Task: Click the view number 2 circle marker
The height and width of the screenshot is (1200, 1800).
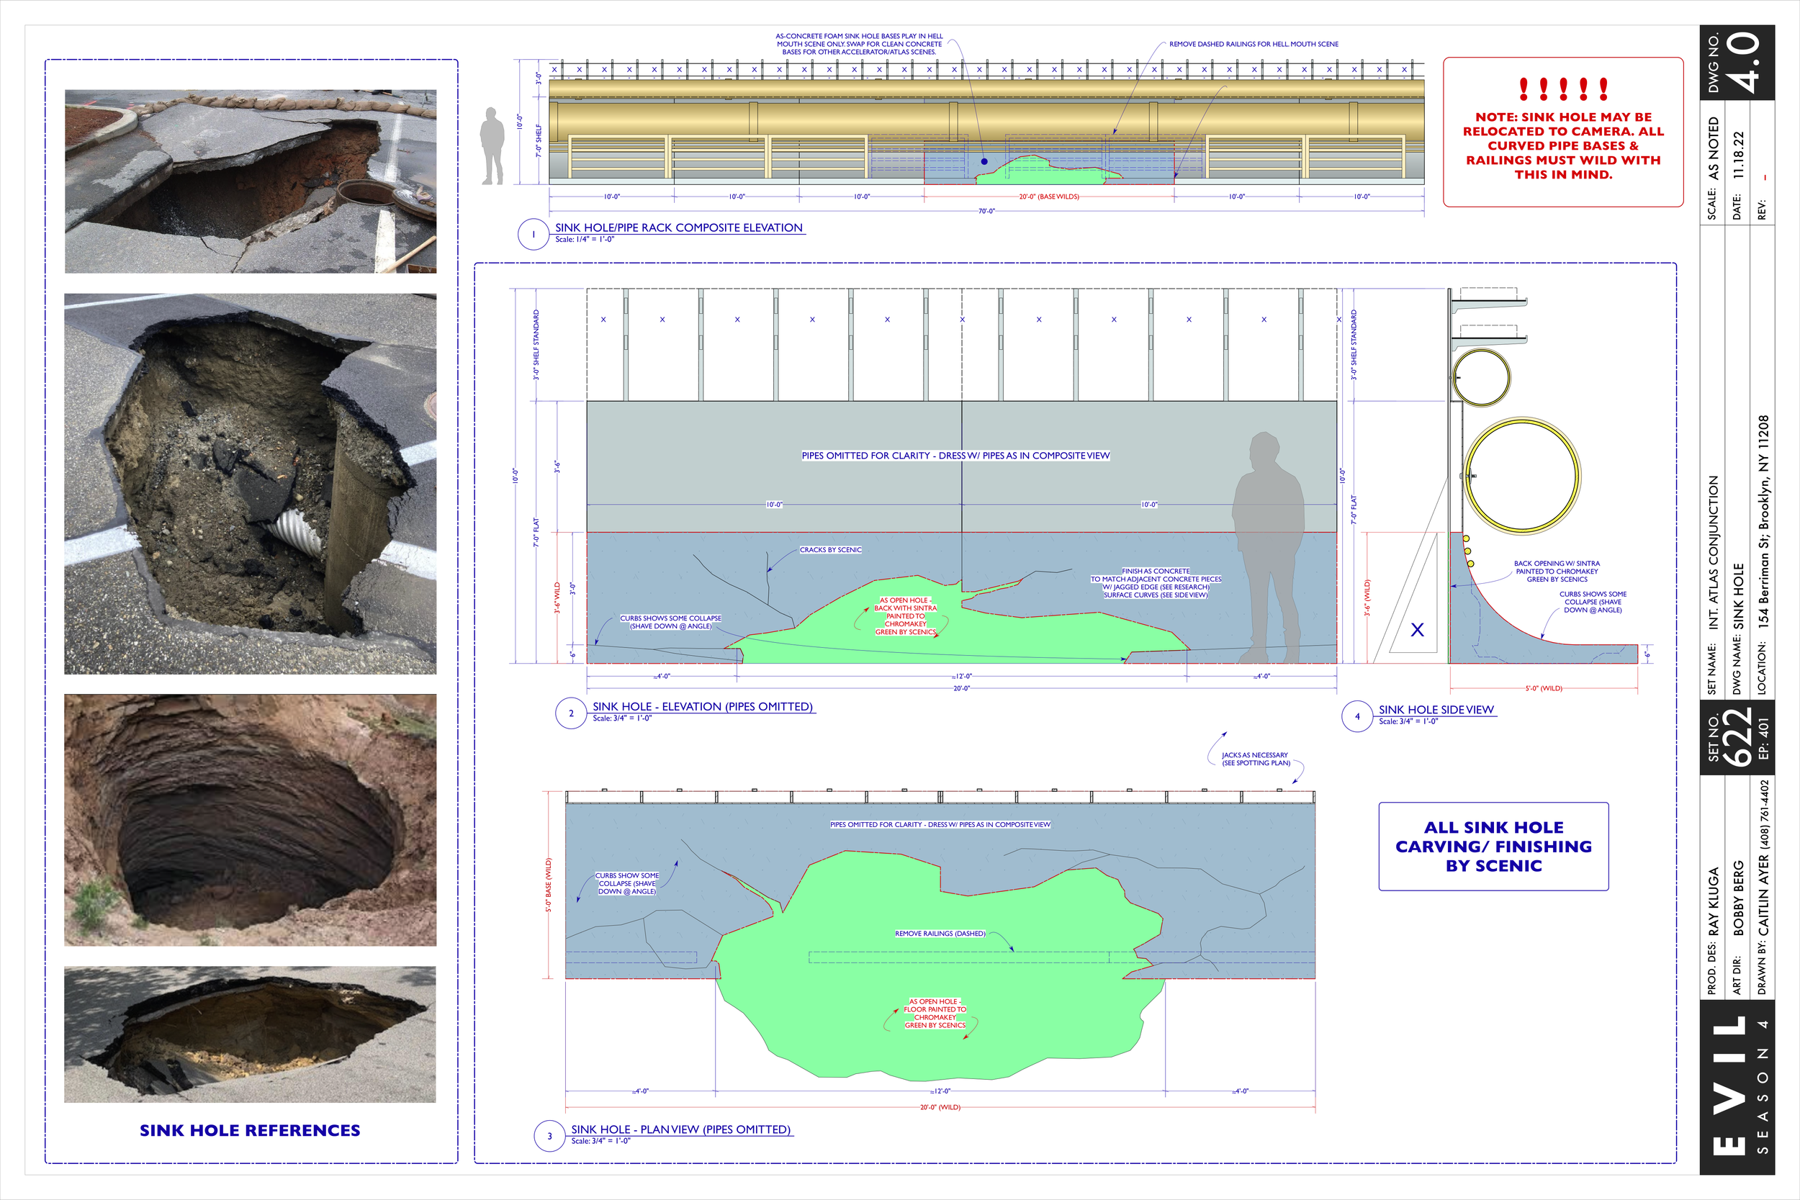Action: [570, 713]
